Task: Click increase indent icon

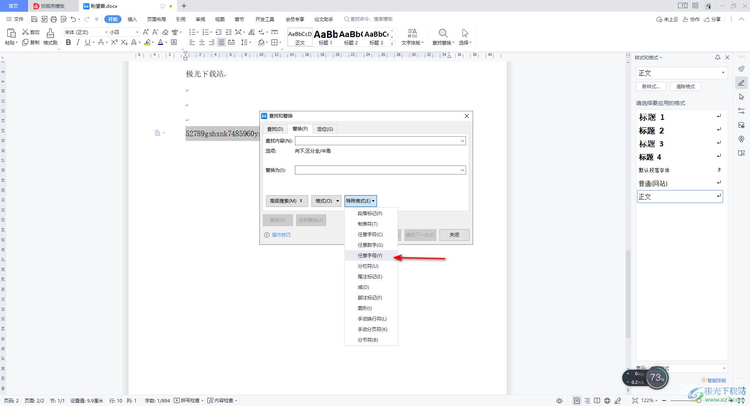Action: click(229, 32)
